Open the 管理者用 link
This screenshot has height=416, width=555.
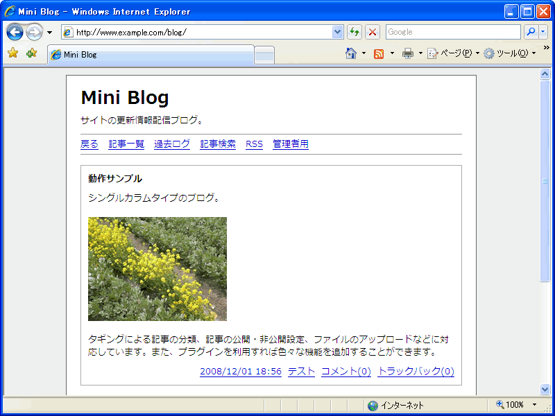coord(290,144)
